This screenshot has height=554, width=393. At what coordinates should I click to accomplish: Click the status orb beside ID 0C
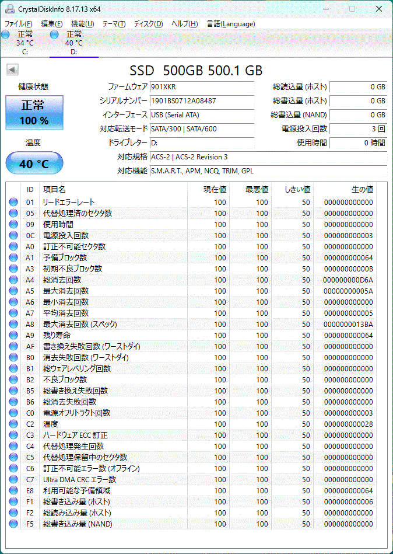coord(13,235)
